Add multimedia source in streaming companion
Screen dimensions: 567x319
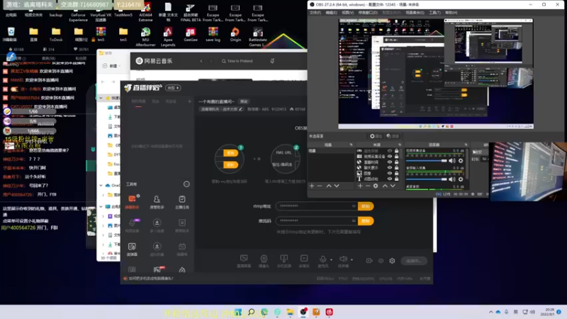(304, 261)
